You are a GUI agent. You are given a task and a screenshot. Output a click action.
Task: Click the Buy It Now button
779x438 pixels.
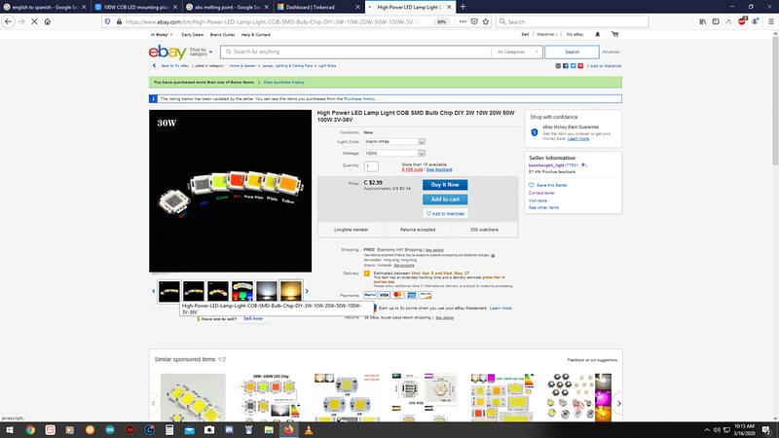click(x=445, y=185)
